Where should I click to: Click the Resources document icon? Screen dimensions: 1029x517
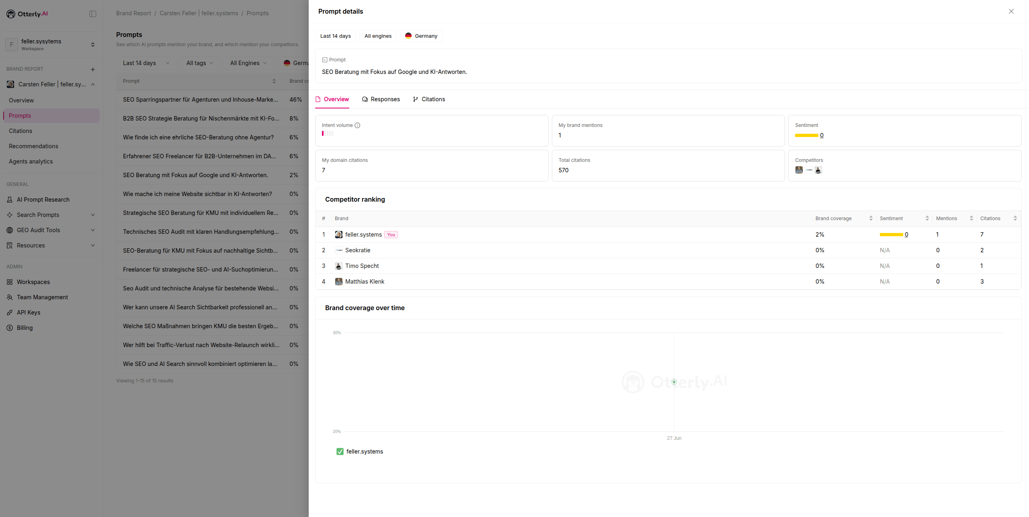tap(10, 245)
